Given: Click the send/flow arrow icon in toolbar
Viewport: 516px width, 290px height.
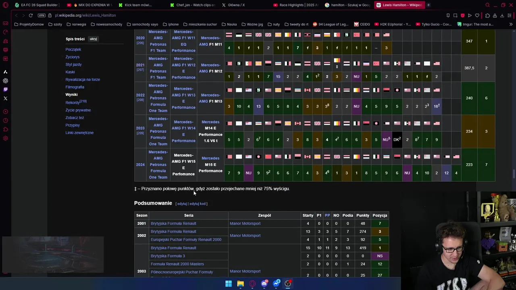Looking at the screenshot, I should coord(470,15).
